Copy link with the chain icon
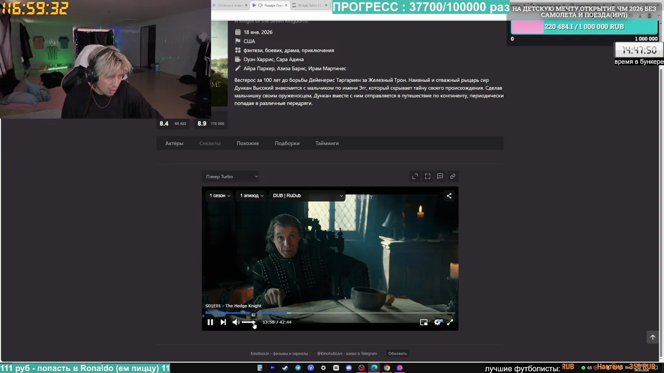Screen dimensions: 664x373 [452, 177]
